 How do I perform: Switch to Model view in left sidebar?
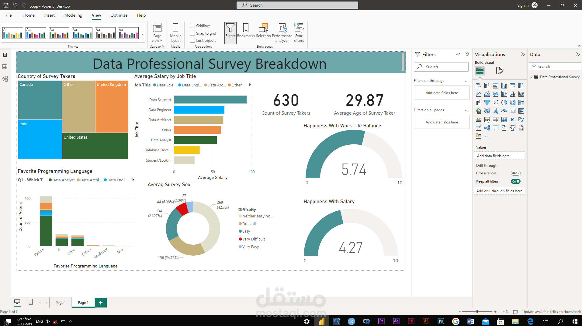(5, 79)
